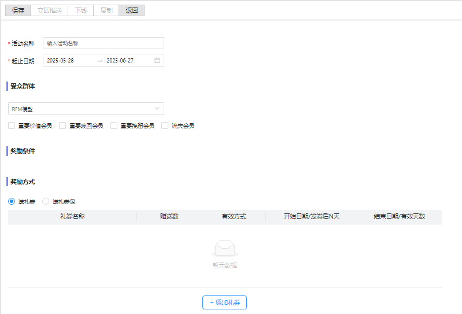Click the 有效方式 column header
The height and width of the screenshot is (314, 462).
pos(234,216)
